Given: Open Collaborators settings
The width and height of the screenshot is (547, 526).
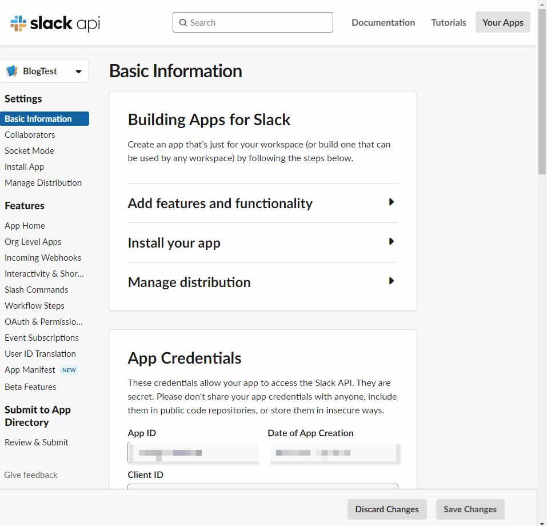Looking at the screenshot, I should coord(30,135).
